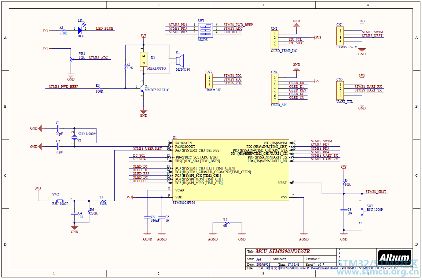Click the date 2019/9/28 in title block
The image size is (422, 280).
[263, 265]
